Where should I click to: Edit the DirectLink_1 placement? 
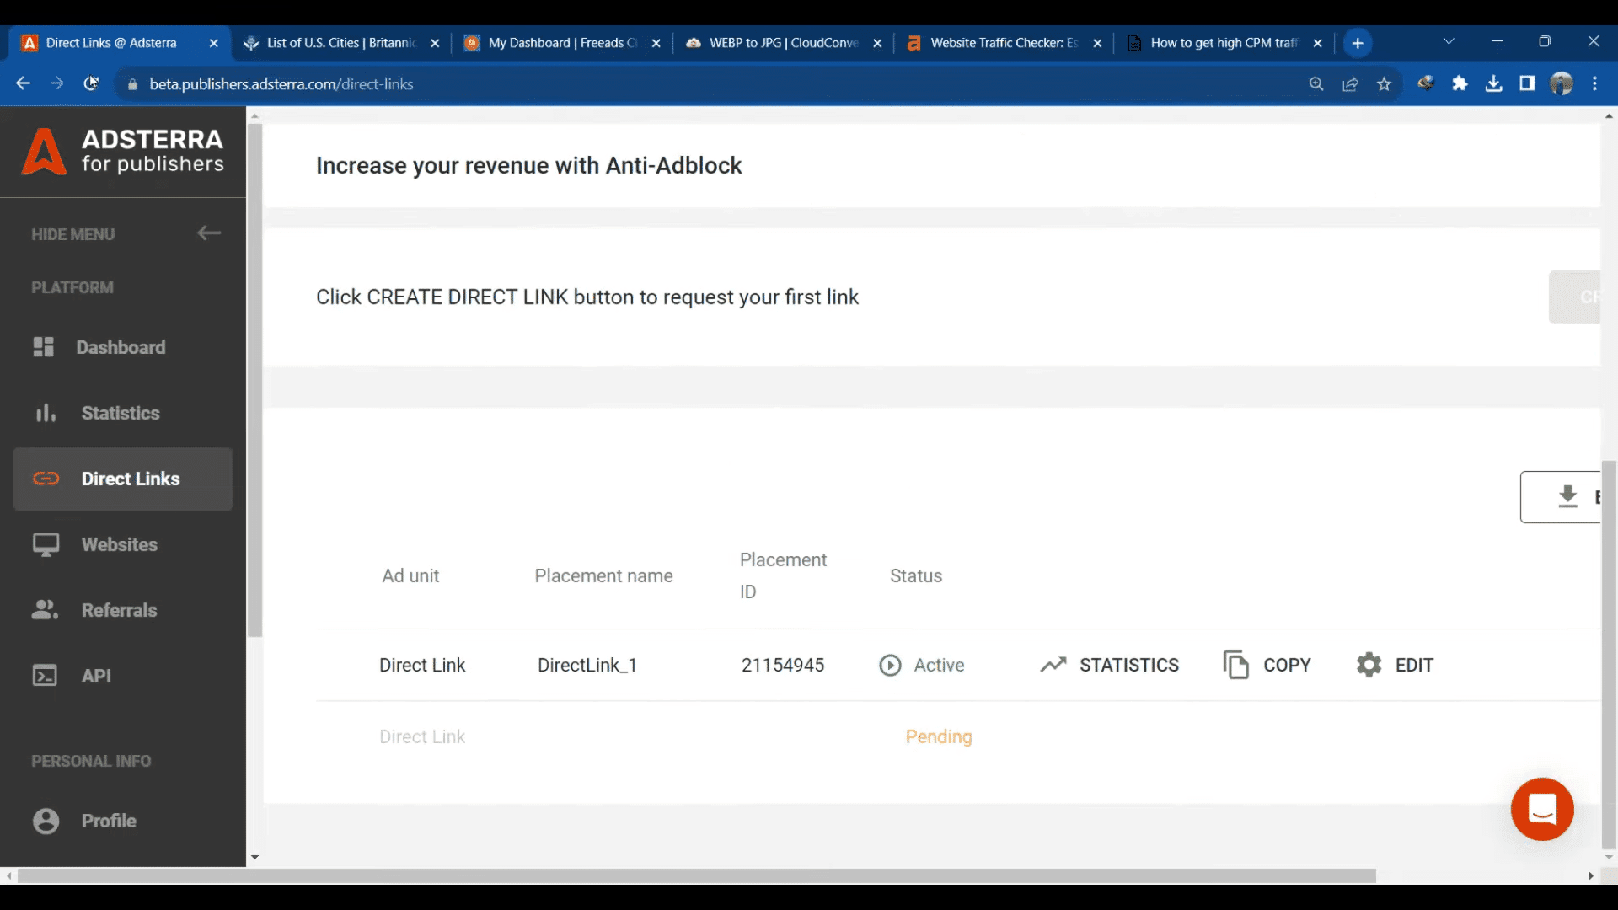(1395, 665)
